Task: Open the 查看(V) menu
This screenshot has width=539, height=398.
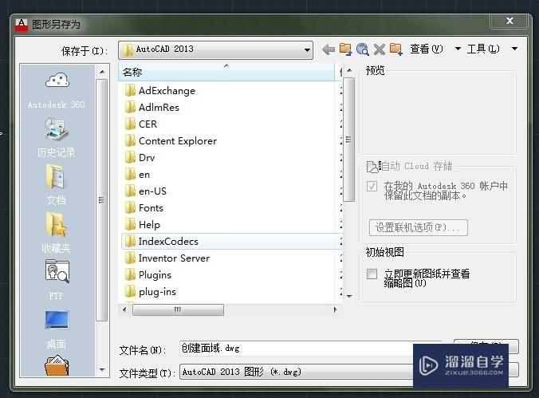Action: click(x=427, y=49)
